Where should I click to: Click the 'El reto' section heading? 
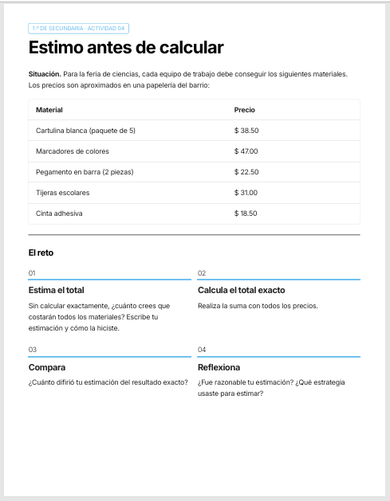41,252
